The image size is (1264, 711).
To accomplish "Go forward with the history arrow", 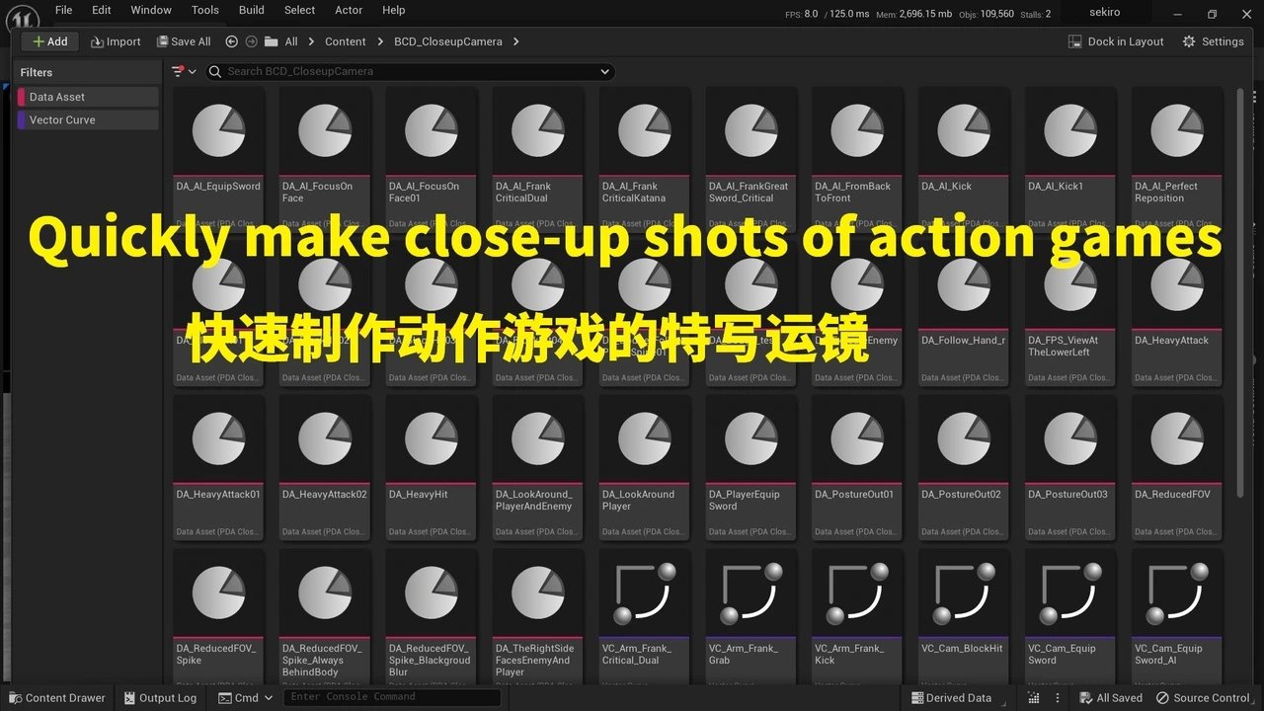I will 251,41.
